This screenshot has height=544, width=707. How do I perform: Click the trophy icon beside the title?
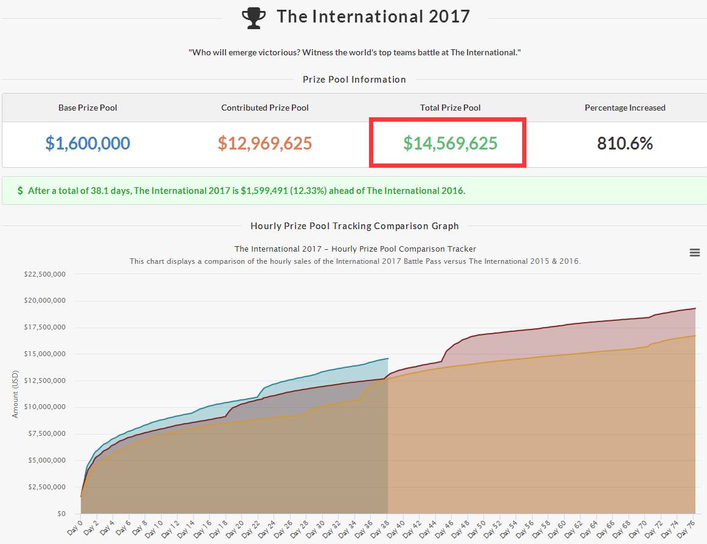(x=253, y=16)
